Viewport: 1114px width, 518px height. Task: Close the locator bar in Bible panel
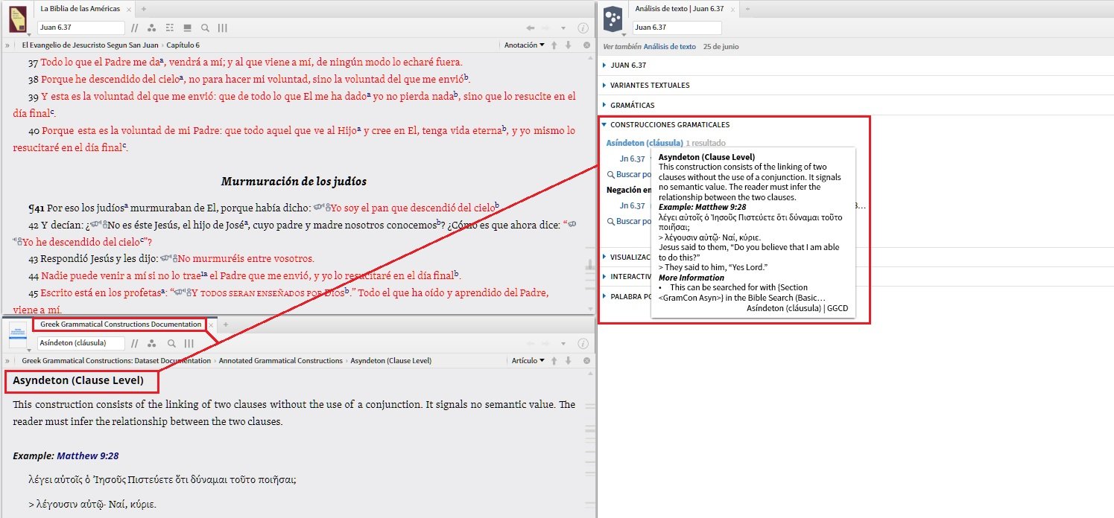(x=586, y=45)
